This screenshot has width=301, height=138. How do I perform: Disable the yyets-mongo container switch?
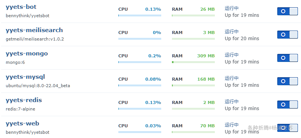(287, 58)
